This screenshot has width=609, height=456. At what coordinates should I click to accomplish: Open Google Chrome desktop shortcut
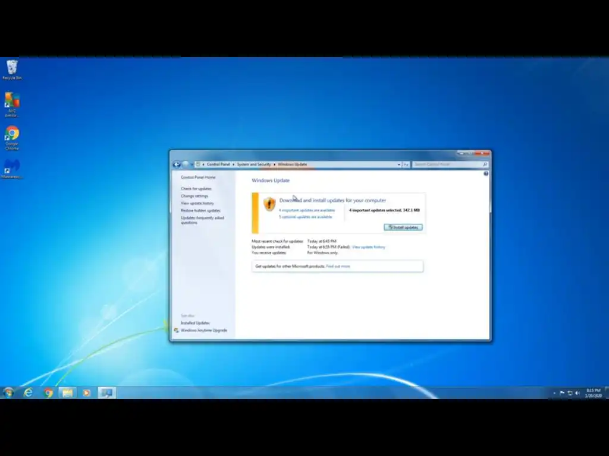pos(12,138)
